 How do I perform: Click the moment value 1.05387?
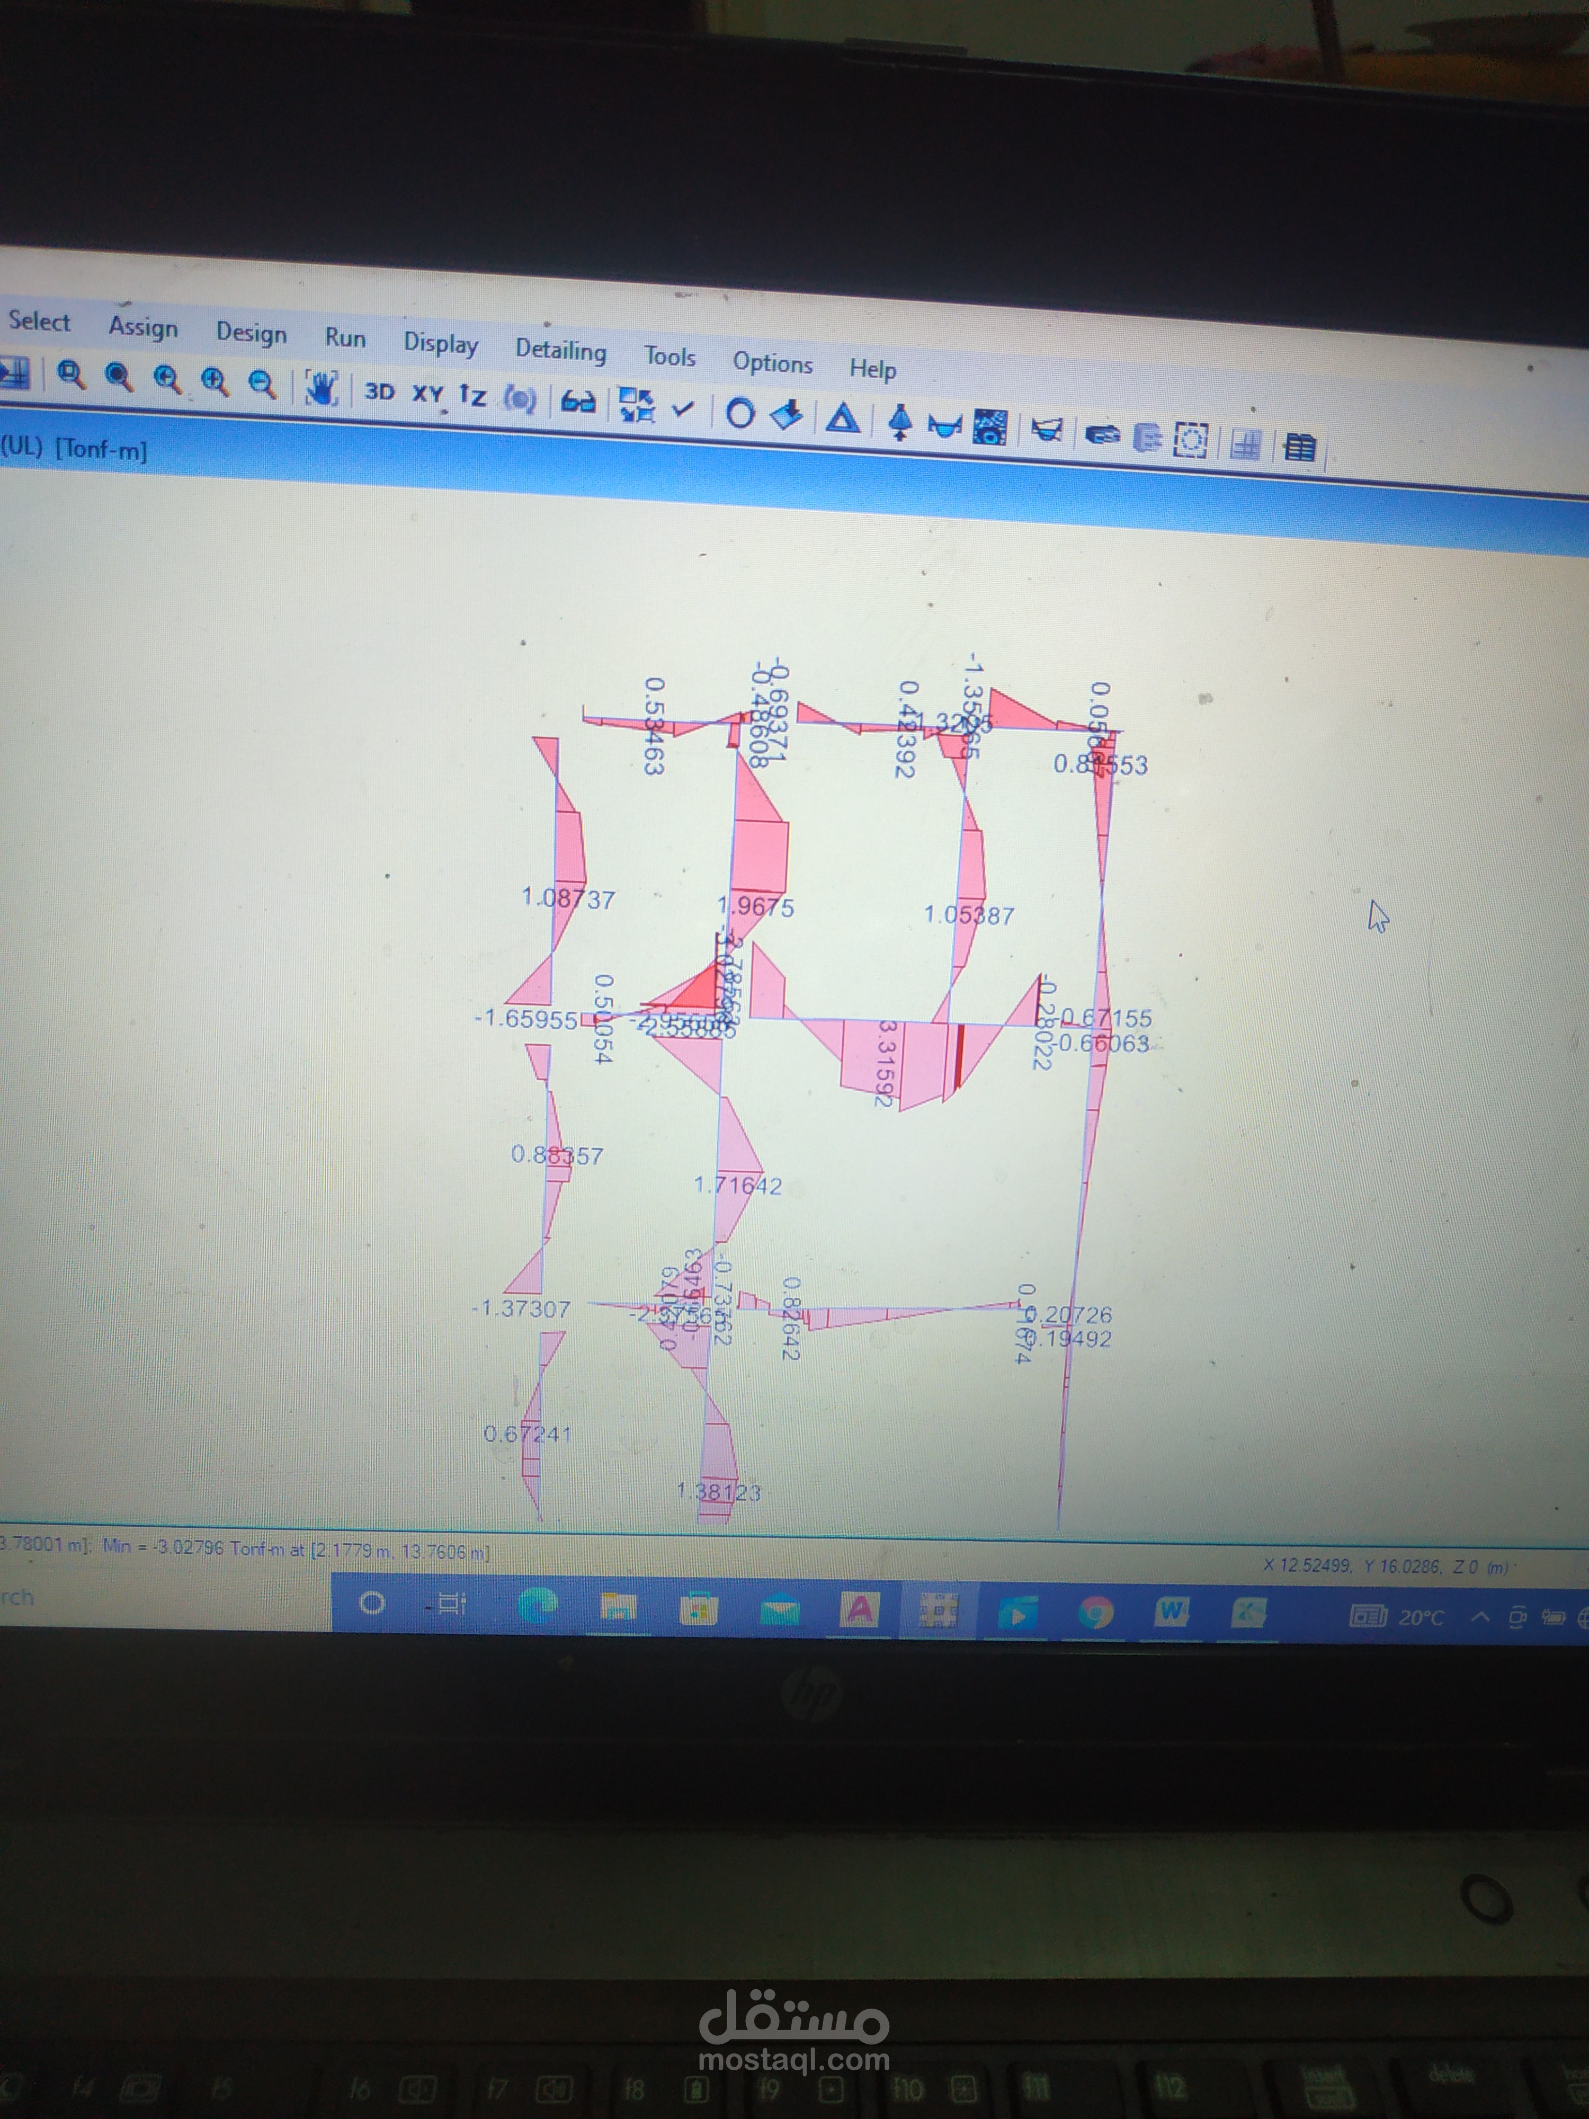(968, 915)
